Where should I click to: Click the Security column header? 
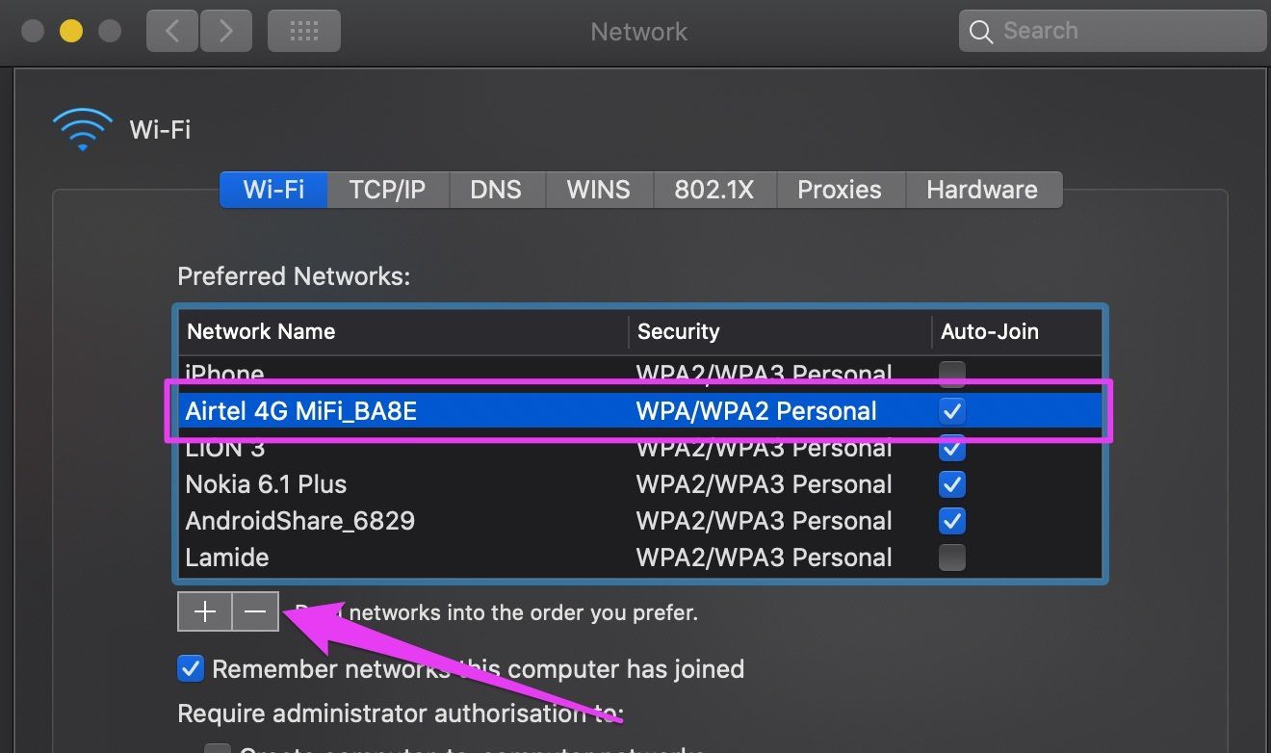click(x=780, y=331)
